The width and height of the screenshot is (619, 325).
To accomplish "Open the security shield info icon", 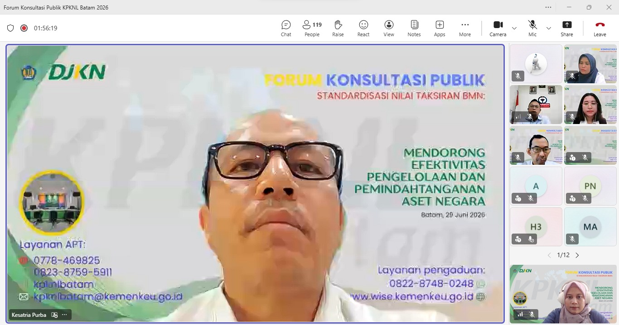I will 10,28.
